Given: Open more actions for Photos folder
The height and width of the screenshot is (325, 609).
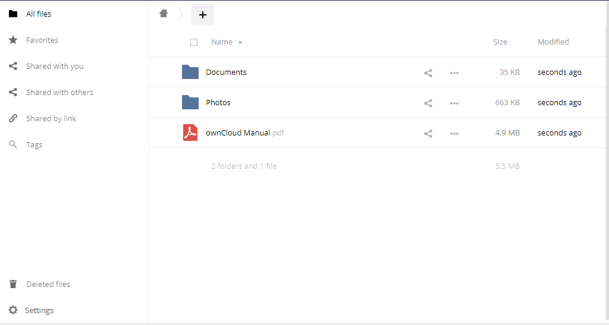Looking at the screenshot, I should point(454,103).
